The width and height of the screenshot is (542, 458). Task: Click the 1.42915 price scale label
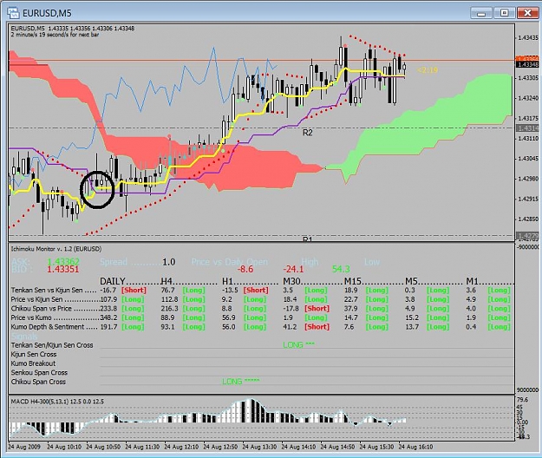528,200
